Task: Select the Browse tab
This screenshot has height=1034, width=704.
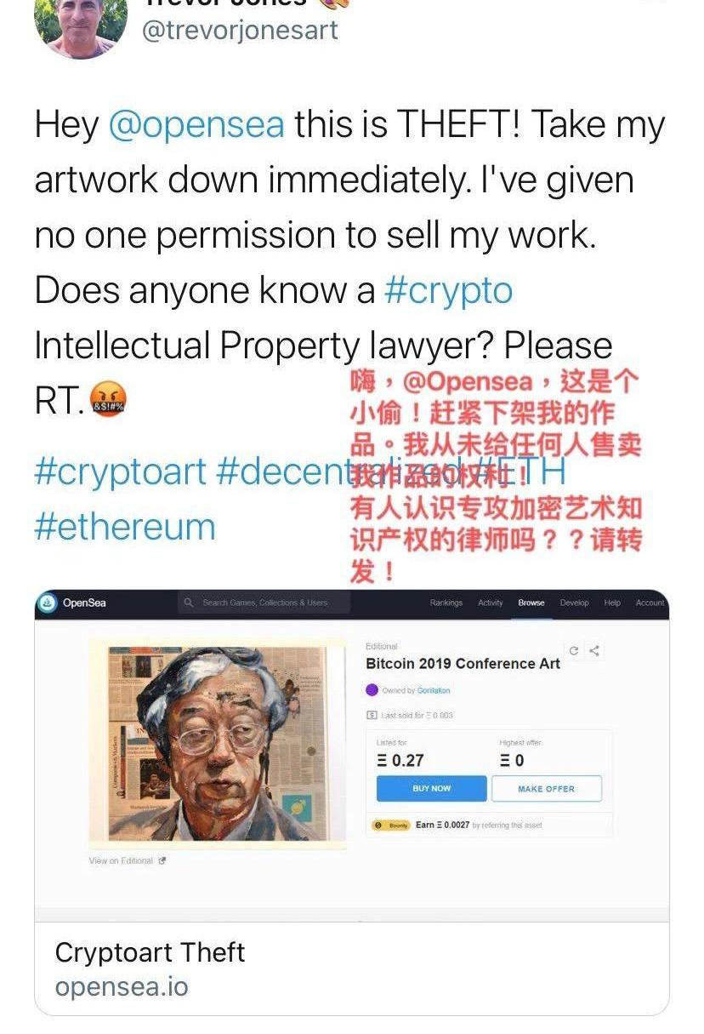Action: pyautogui.click(x=531, y=603)
